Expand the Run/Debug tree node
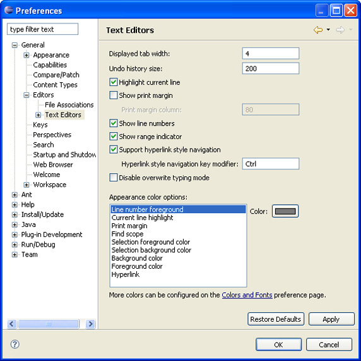This screenshot has width=361, height=361. 15,245
